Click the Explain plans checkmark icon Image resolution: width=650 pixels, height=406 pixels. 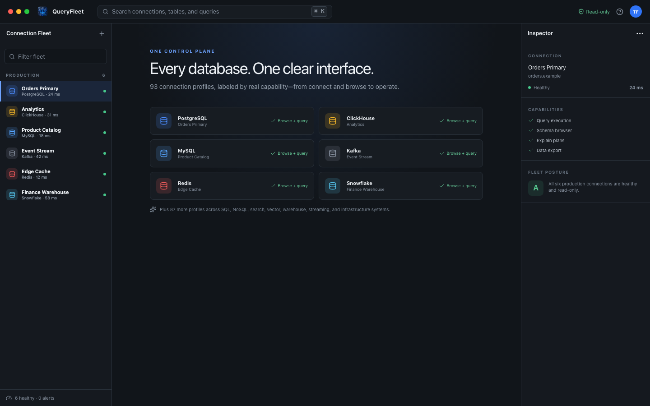531,140
